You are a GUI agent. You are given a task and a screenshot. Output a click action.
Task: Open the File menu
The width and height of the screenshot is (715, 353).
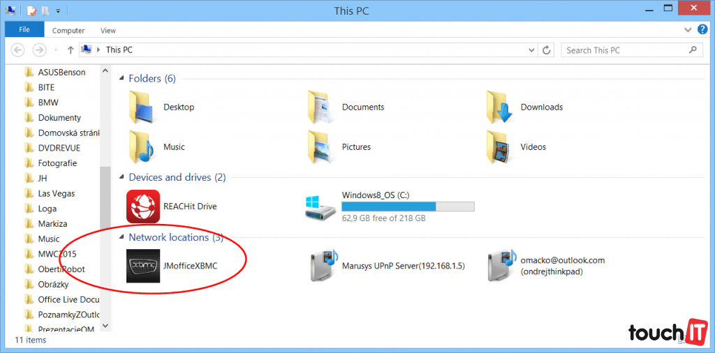[24, 30]
